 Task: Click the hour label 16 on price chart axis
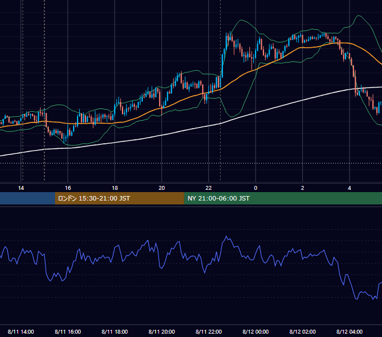tap(68, 188)
